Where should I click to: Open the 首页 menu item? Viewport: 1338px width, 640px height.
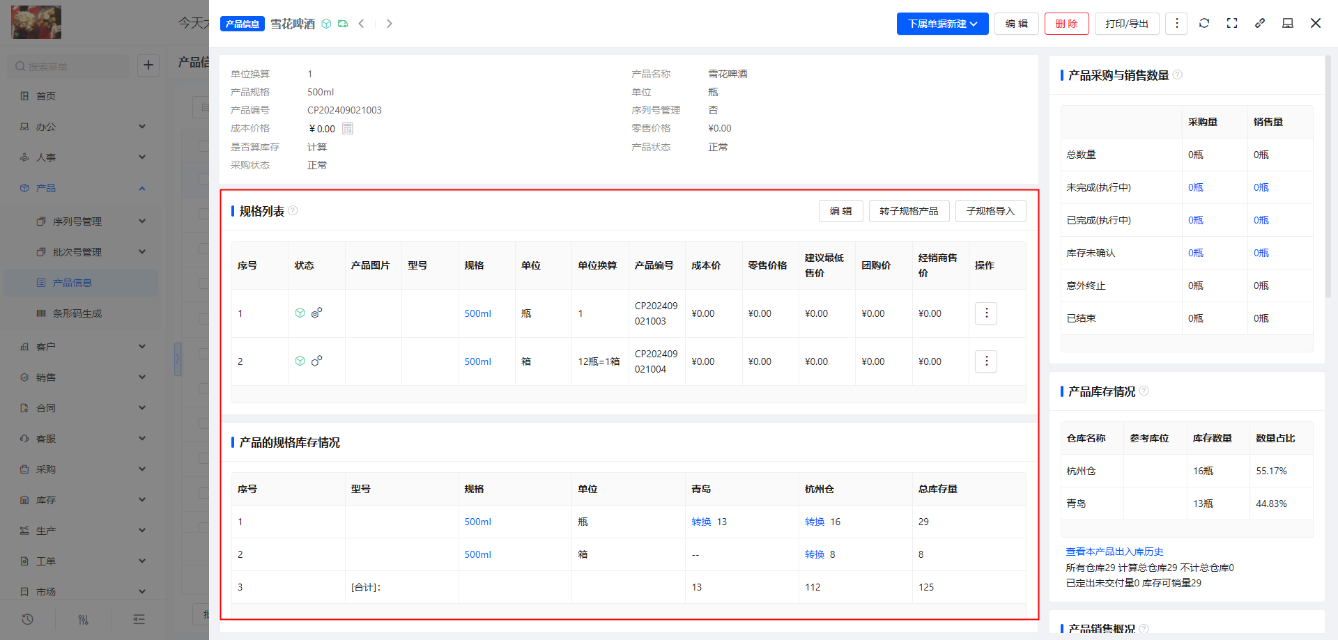click(x=84, y=96)
